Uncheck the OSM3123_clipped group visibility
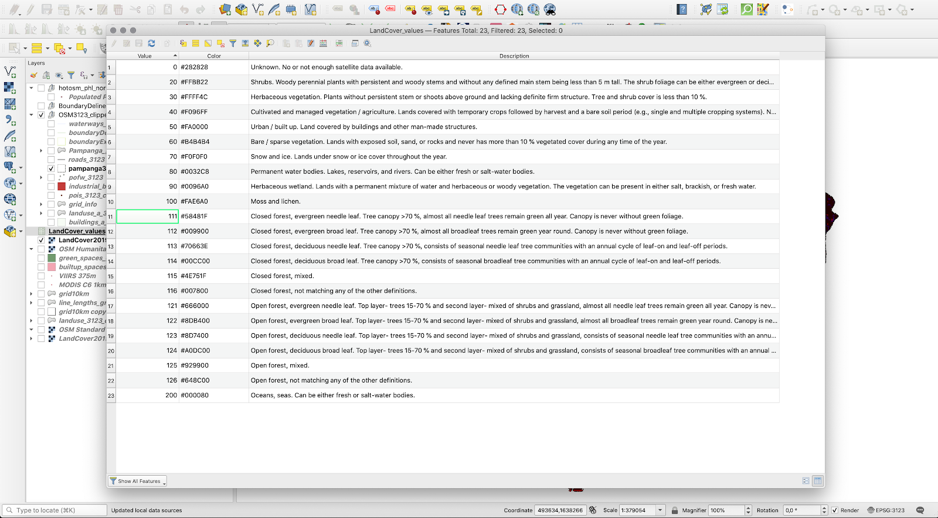The image size is (938, 518). [x=41, y=115]
